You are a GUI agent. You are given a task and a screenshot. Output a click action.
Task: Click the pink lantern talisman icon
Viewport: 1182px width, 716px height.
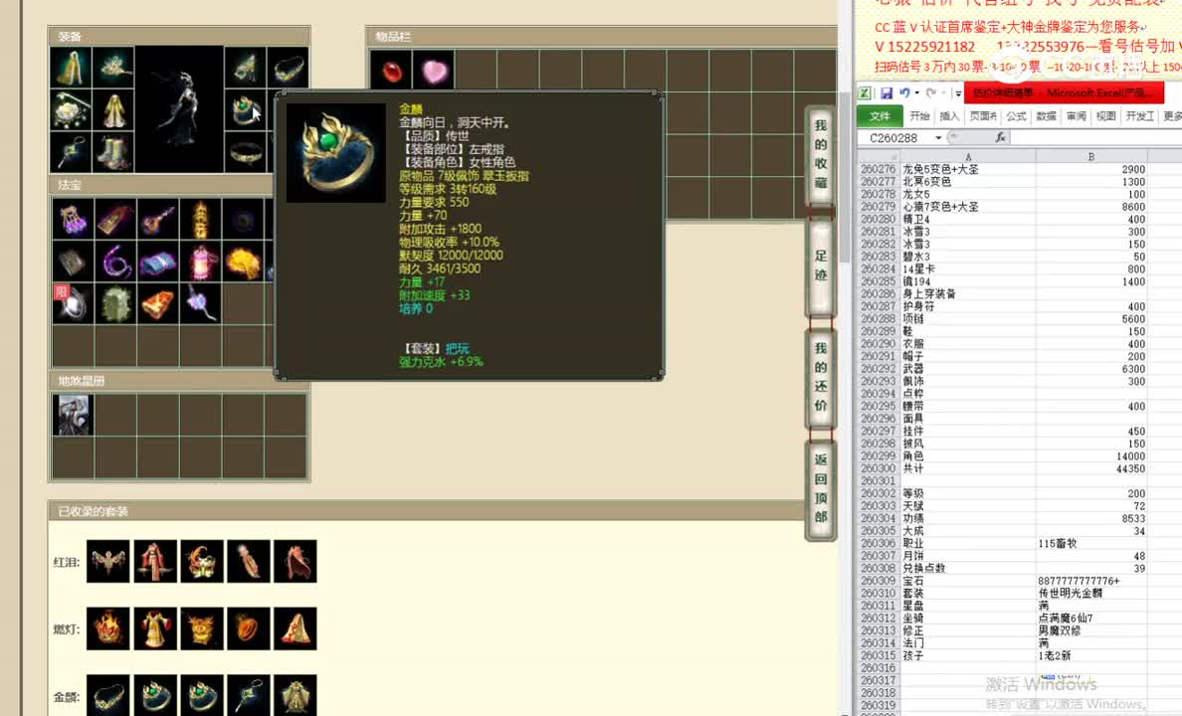pos(201,262)
